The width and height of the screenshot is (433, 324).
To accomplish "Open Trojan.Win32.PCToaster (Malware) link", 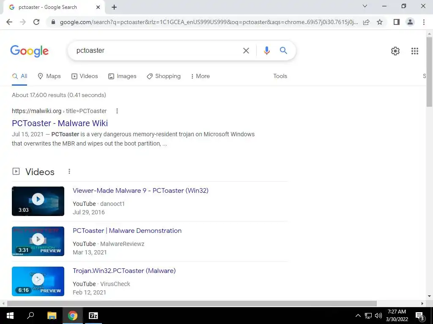I will click(124, 271).
